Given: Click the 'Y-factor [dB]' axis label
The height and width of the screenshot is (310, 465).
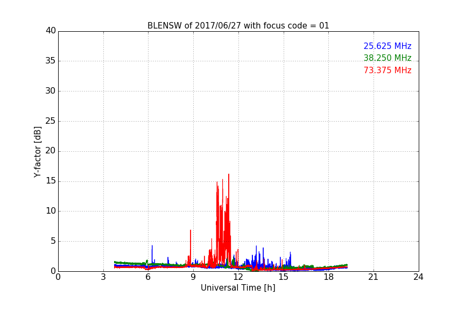Looking at the screenshot, I should click(x=37, y=152).
